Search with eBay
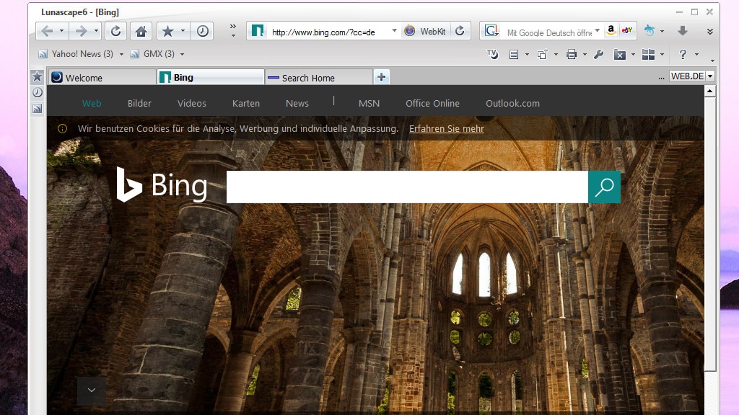The height and width of the screenshot is (415, 739). point(627,30)
